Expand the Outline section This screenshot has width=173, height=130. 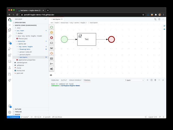[x=31, y=109]
